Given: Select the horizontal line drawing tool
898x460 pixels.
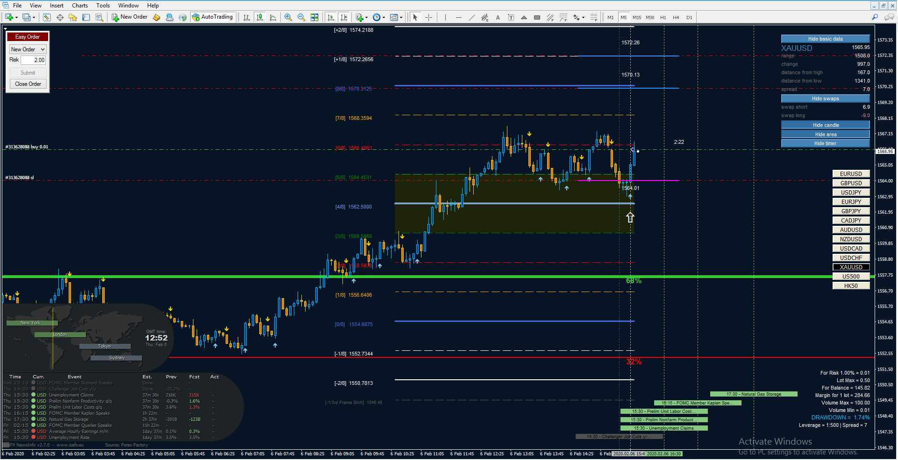Looking at the screenshot, I should point(458,17).
